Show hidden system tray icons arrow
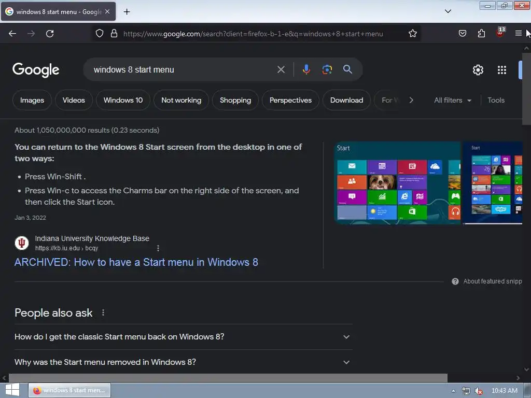Viewport: 531px width, 398px height. [453, 391]
